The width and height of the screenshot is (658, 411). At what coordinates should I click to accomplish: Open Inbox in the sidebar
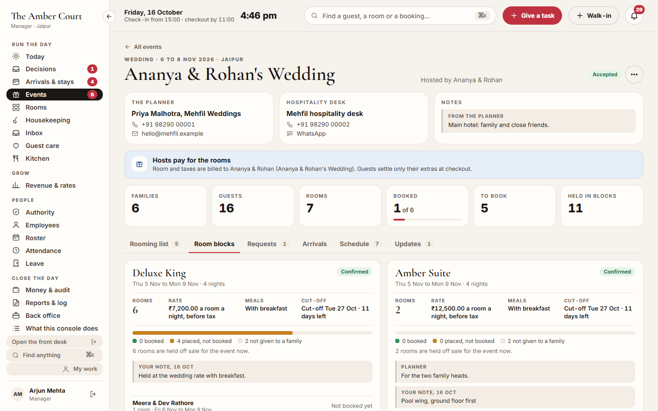54,133
